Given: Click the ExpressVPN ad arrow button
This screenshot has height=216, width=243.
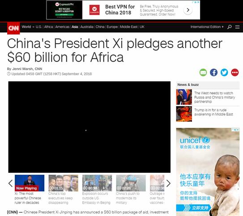Looking at the screenshot, I should [188, 10].
